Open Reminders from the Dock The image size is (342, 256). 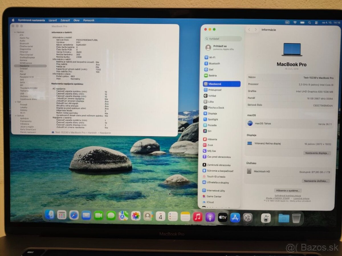point(173,216)
